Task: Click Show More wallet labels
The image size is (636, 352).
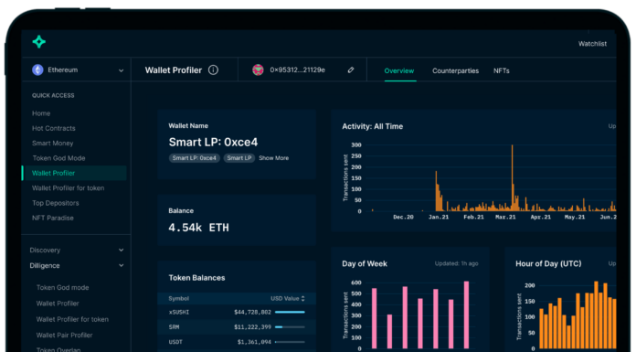Action: 274,158
